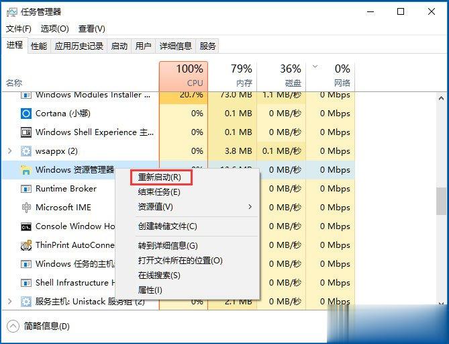
Task: Maximize the 任务管理器 window
Action: coord(401,11)
